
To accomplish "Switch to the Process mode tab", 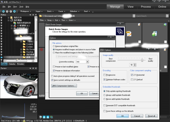I will [x=146, y=7].
